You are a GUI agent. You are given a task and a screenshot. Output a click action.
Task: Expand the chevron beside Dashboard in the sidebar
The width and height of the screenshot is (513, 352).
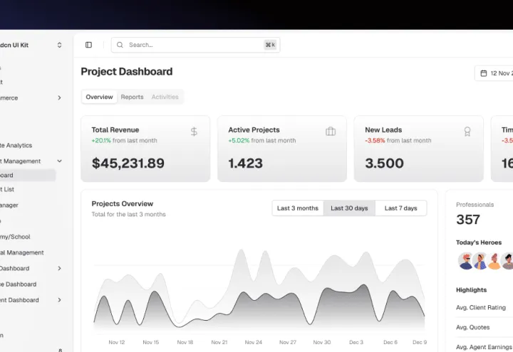point(59,268)
